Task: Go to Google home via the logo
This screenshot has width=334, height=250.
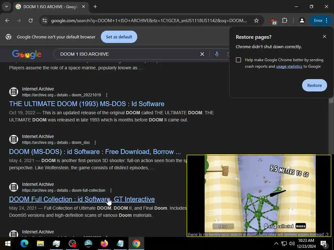Action: [x=27, y=54]
